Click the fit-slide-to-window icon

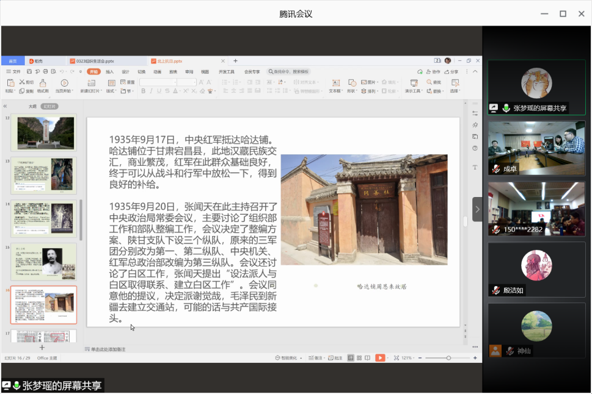[x=396, y=358]
